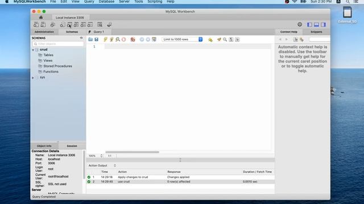Click the create new function icon

(90, 24)
